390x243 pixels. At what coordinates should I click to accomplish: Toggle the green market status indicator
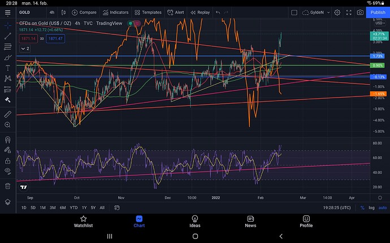(x=131, y=23)
